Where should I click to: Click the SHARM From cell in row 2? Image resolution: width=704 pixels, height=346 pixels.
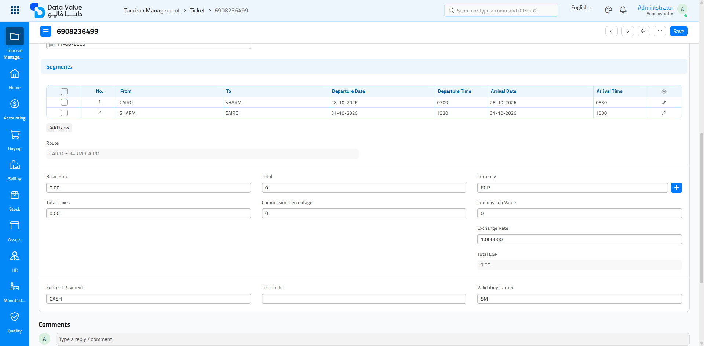[x=170, y=113]
